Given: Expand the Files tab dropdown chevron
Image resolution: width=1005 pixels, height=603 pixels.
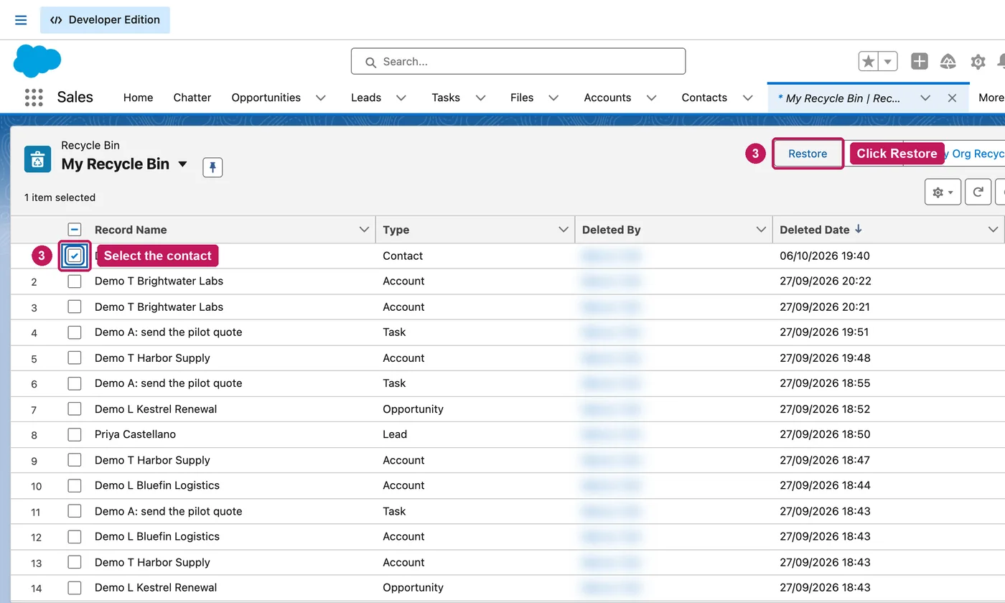Looking at the screenshot, I should (x=553, y=98).
